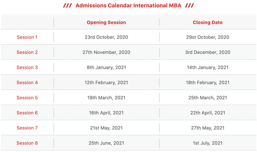
Task: Click the Session 6 row label
Action: 27,113
